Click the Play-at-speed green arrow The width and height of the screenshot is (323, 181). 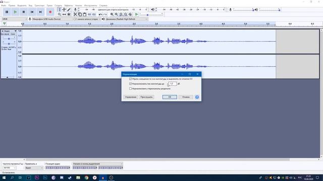(x=136, y=15)
